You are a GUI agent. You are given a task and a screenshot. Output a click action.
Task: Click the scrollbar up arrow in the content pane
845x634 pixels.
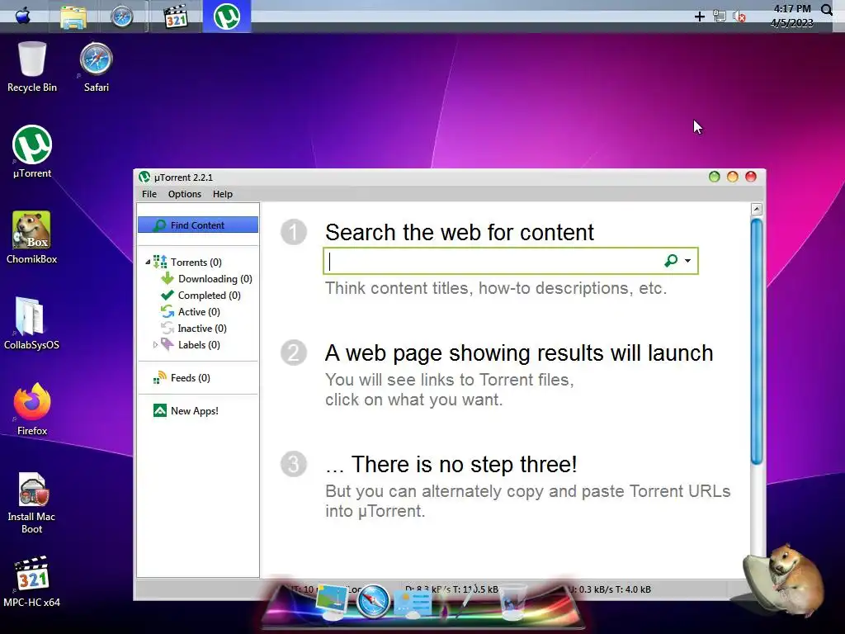coord(757,209)
